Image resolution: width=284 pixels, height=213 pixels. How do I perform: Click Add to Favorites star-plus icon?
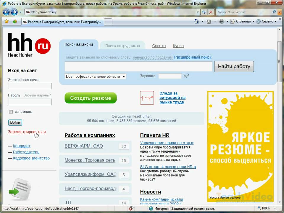point(15,21)
